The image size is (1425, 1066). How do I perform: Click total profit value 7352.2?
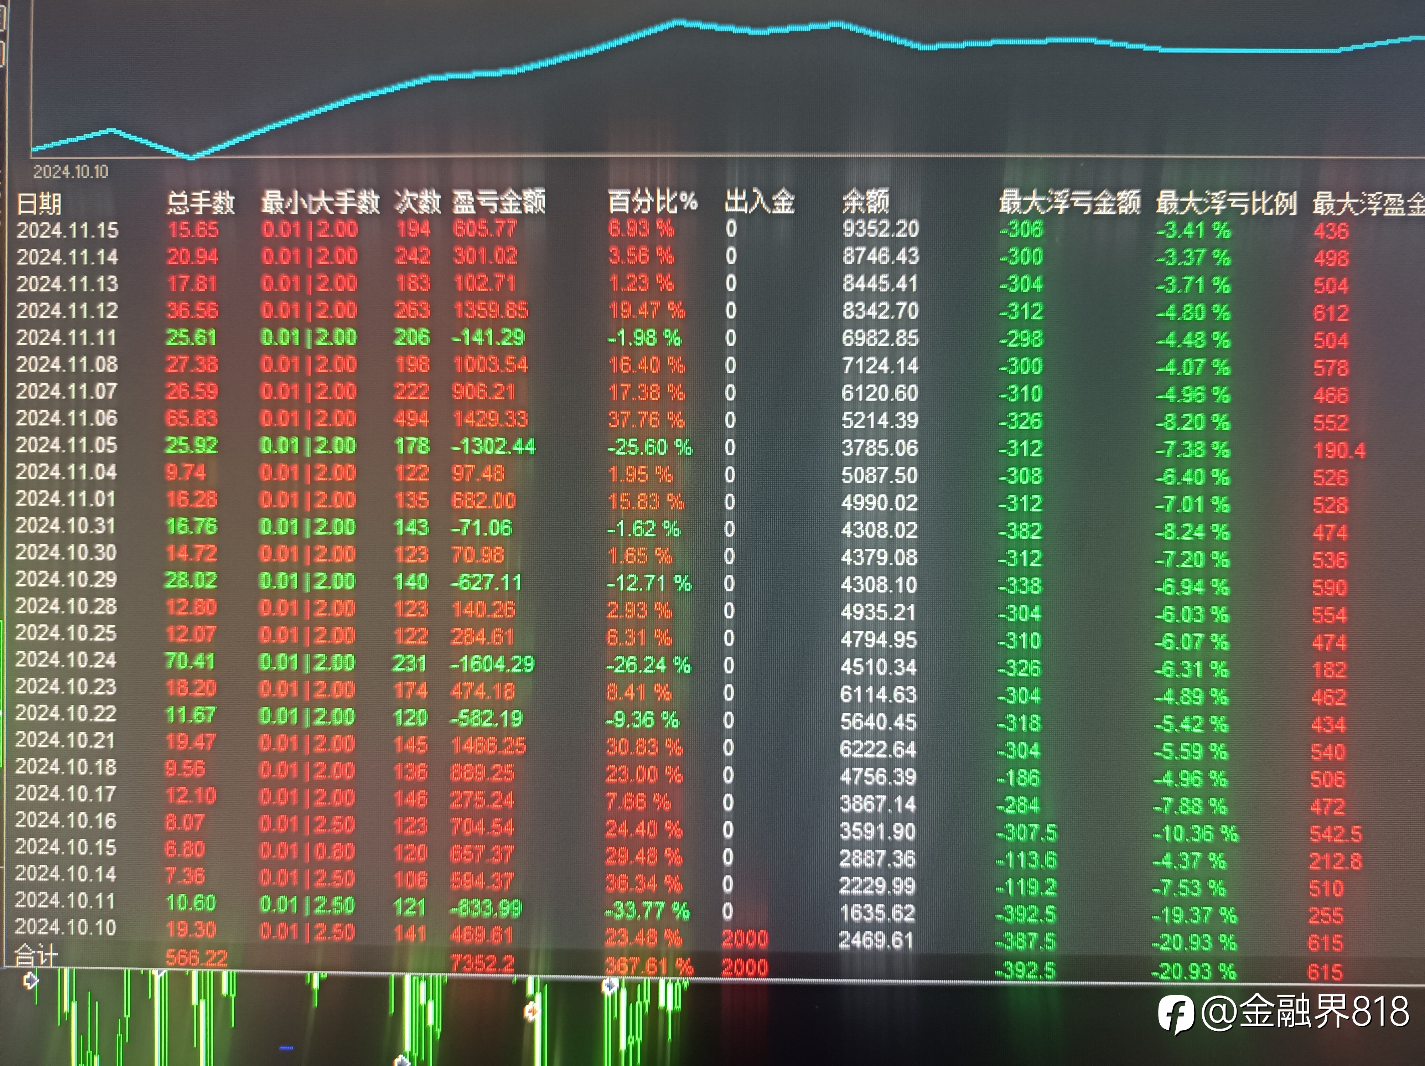pyautogui.click(x=482, y=964)
